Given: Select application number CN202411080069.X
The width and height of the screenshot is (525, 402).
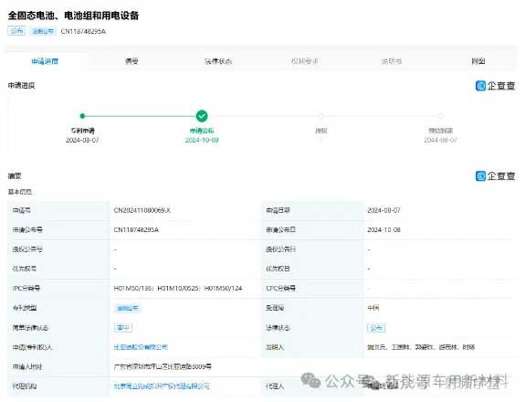Looking at the screenshot, I should tap(142, 210).
